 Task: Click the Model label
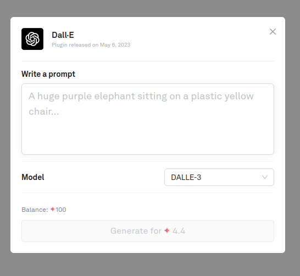33,177
